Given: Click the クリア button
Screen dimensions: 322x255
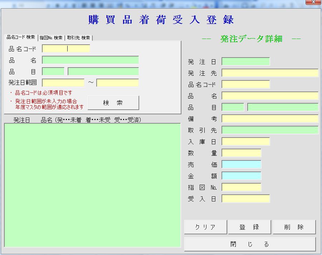Looking at the screenshot, I should coord(205,227).
